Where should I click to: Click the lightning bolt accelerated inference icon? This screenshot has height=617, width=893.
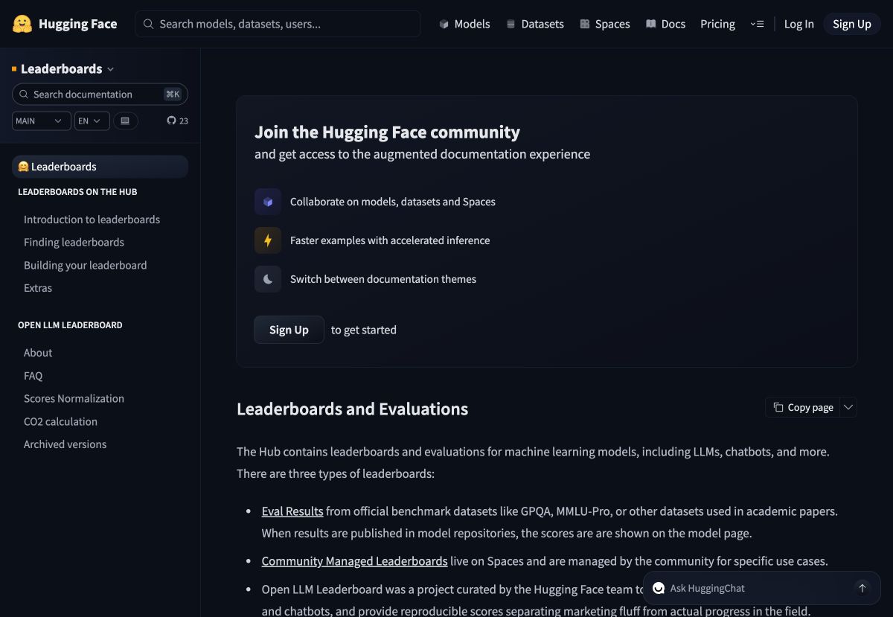click(268, 240)
